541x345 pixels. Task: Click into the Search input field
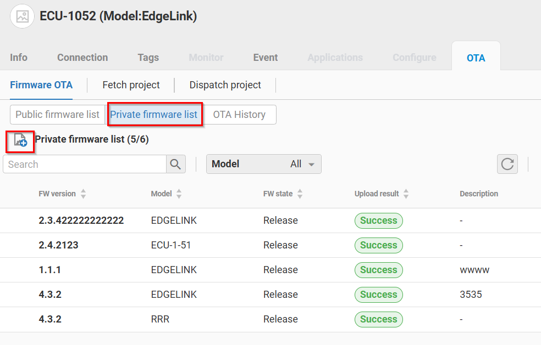pyautogui.click(x=85, y=164)
